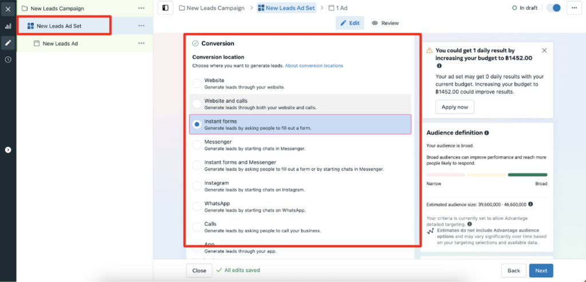Viewport: 586px width, 282px height.
Task: Open the bar chart performance view icon
Action: pyautogui.click(x=8, y=26)
